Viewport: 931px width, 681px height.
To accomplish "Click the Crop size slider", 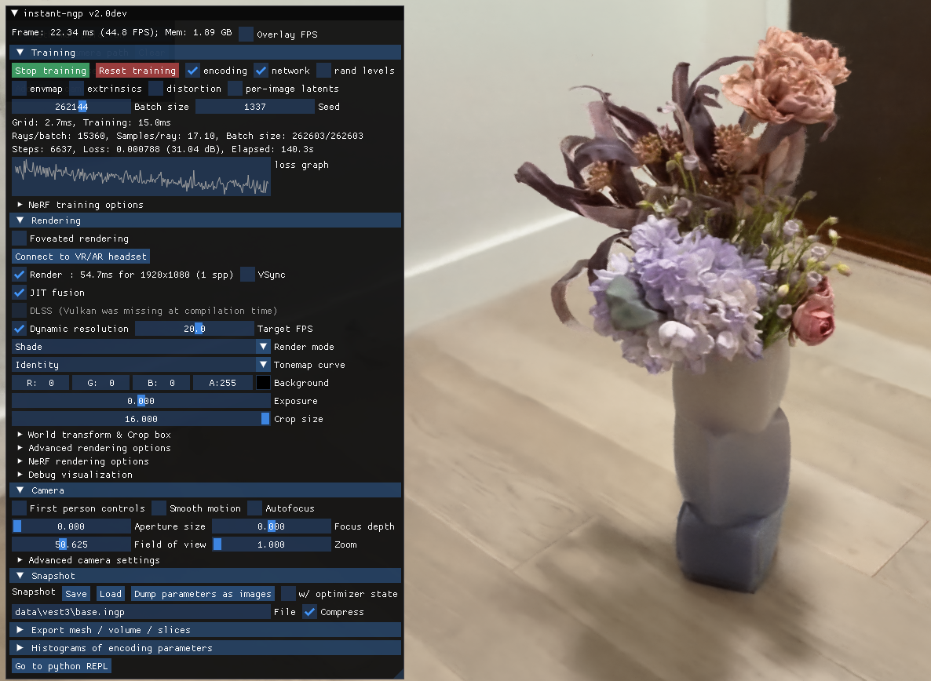I will pos(141,419).
